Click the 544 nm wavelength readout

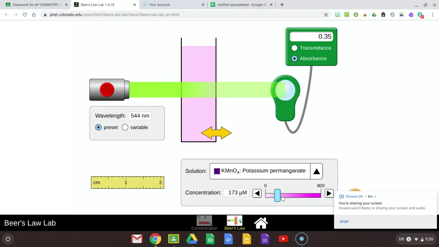pos(140,116)
